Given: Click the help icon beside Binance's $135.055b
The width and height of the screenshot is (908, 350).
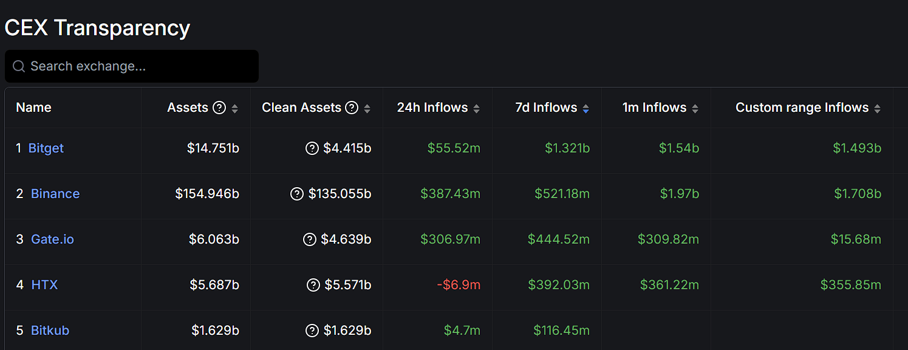Looking at the screenshot, I should [297, 194].
